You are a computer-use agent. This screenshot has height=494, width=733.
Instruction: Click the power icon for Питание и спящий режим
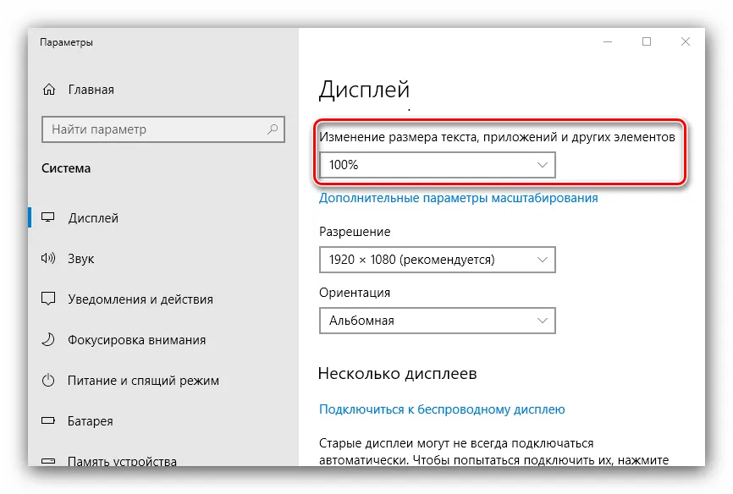[48, 380]
